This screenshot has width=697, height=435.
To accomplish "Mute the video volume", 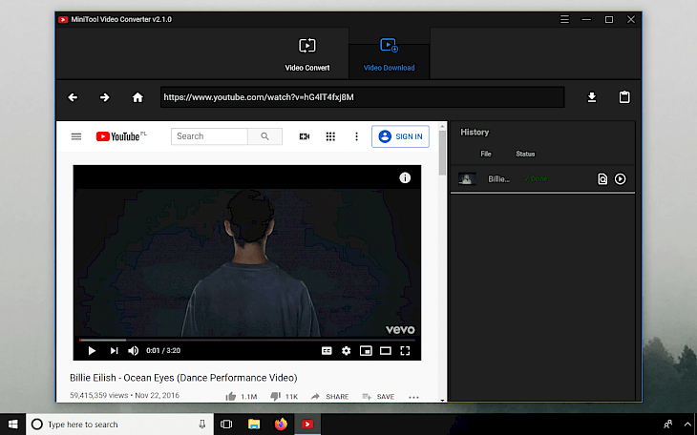I will pyautogui.click(x=134, y=351).
